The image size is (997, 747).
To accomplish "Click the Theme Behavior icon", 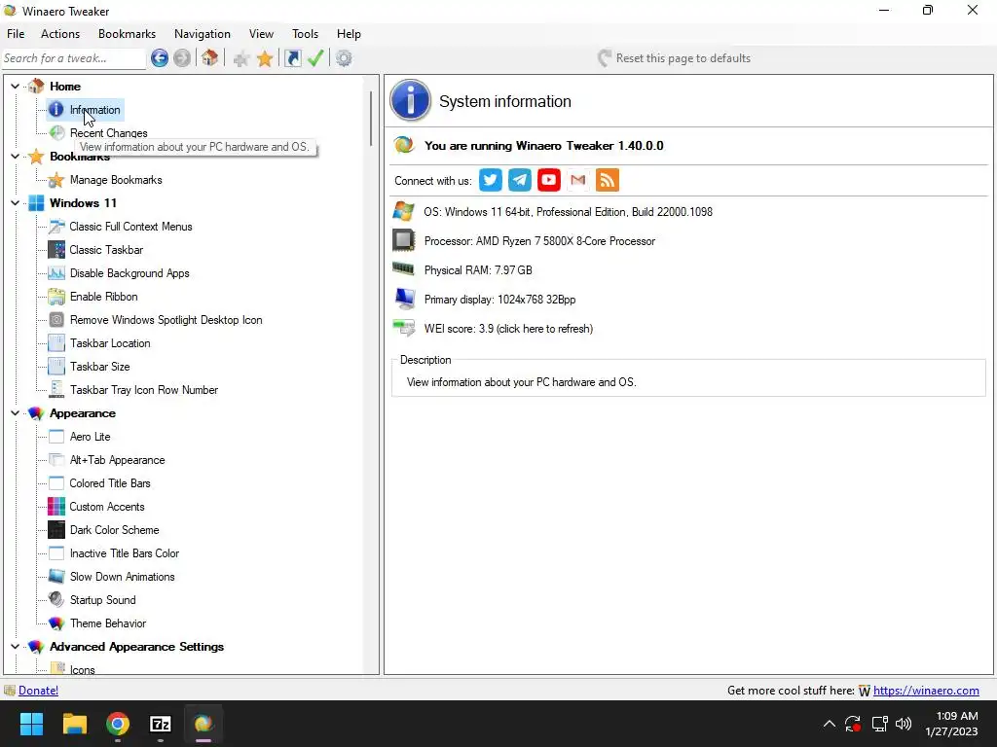I will pos(56,623).
